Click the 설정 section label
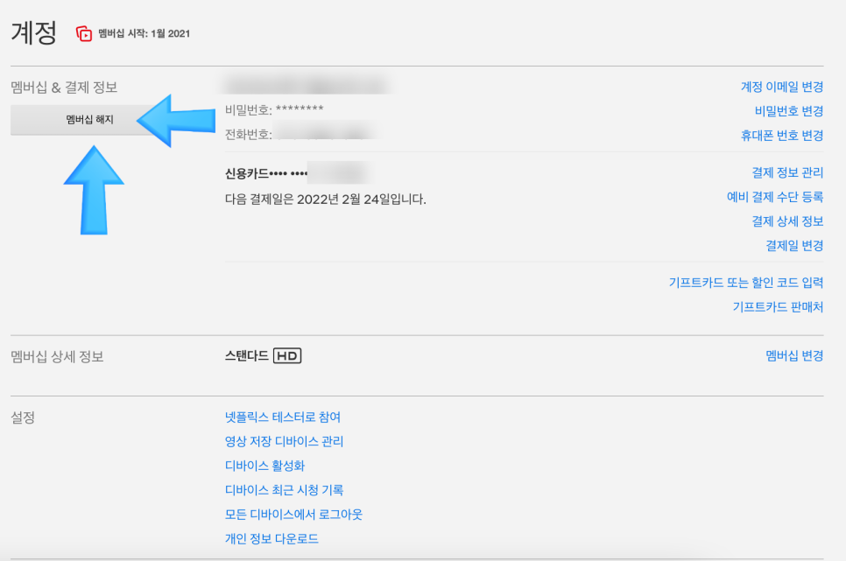 pyautogui.click(x=23, y=417)
